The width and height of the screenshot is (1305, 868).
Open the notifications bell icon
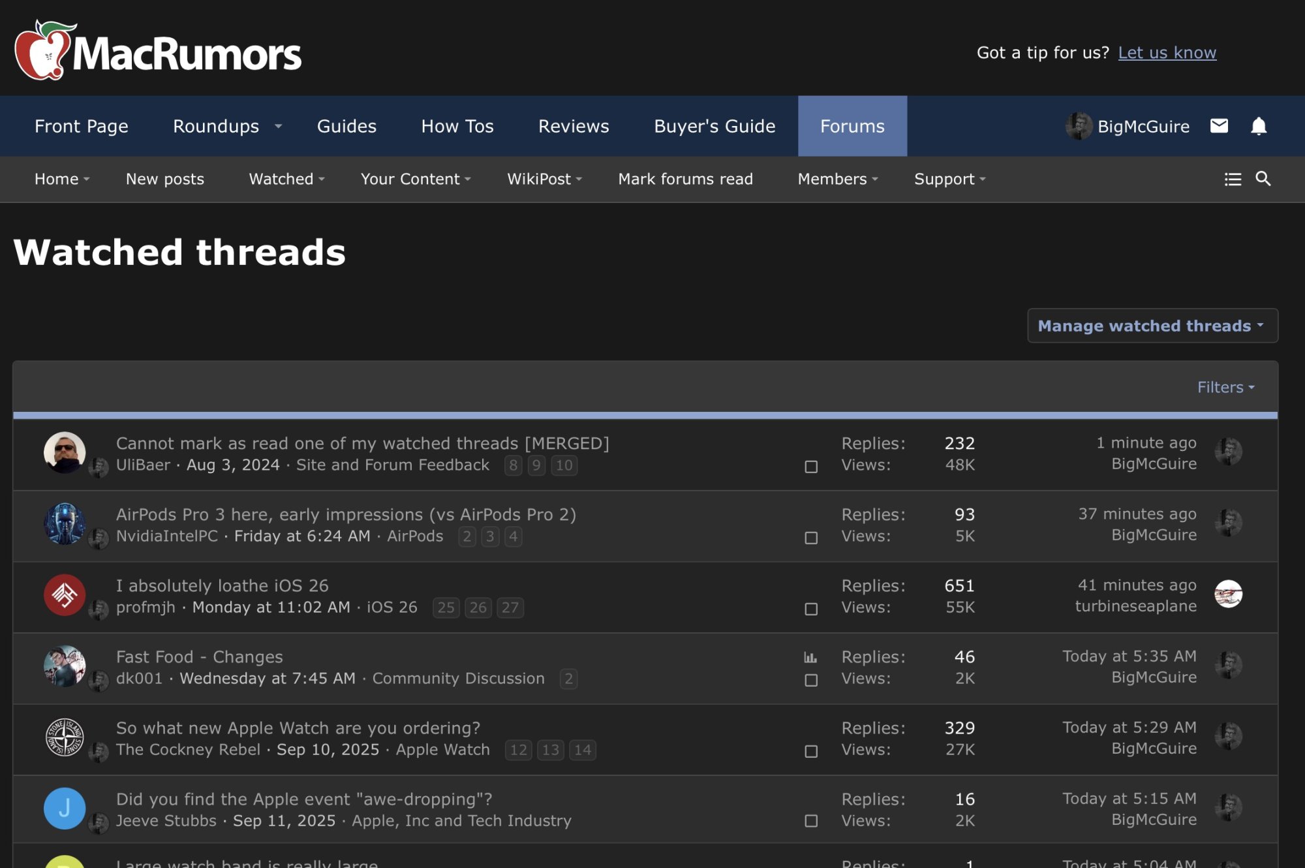pyautogui.click(x=1259, y=125)
